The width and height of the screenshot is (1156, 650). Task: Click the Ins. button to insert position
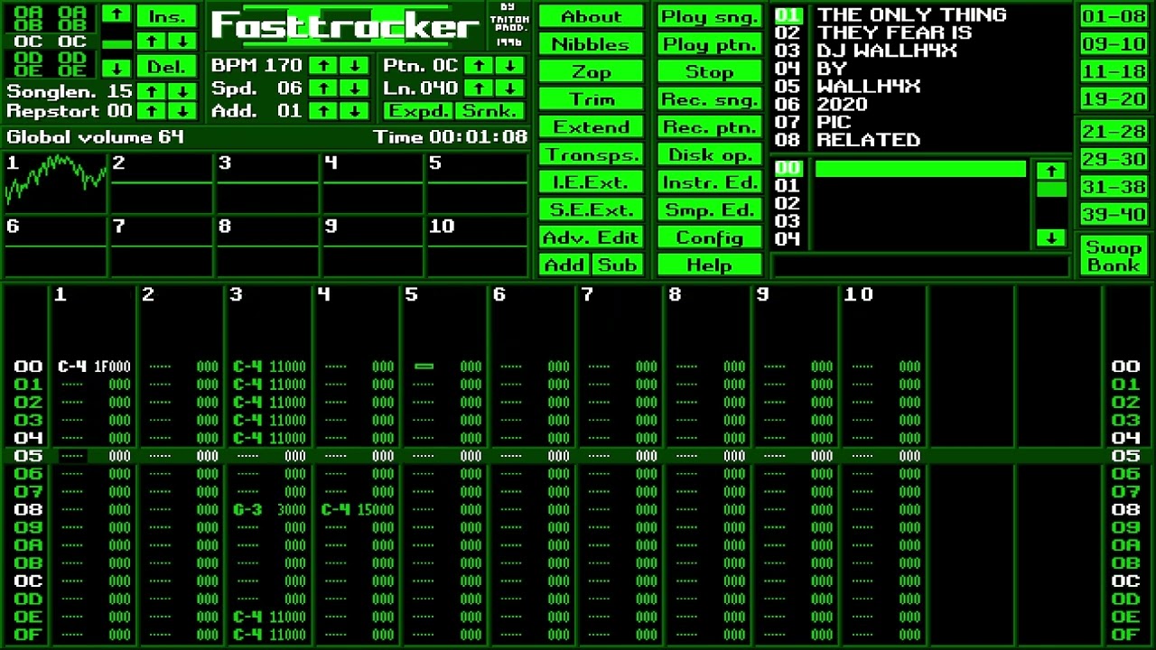[167, 16]
